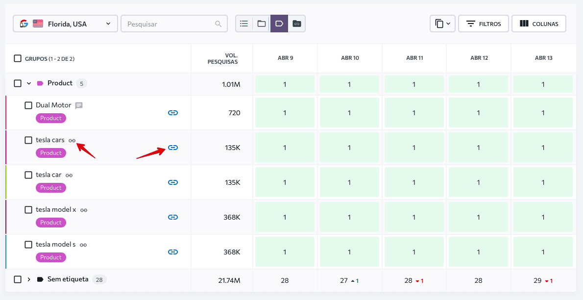
Task: Open the COLUNAS column settings button
Action: (x=539, y=24)
